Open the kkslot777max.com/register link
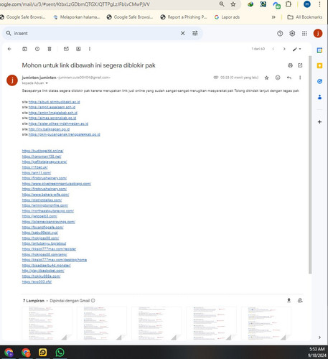 49,249
